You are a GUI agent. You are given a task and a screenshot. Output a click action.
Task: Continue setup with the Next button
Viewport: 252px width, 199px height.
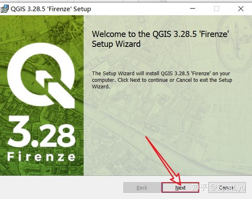(x=180, y=187)
